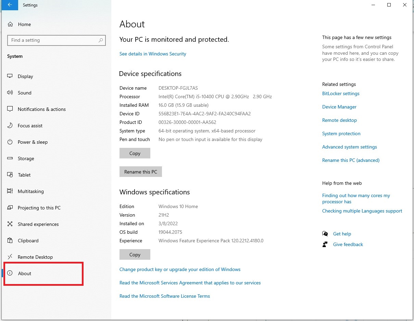Image resolution: width=414 pixels, height=321 pixels.
Task: Open BitLocker settings
Action: (x=340, y=93)
